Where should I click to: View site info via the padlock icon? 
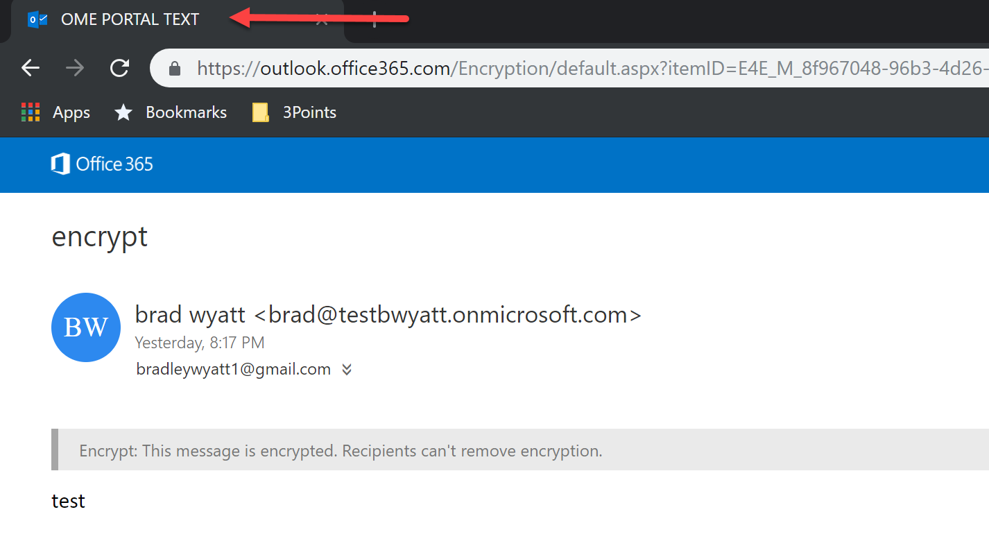175,68
